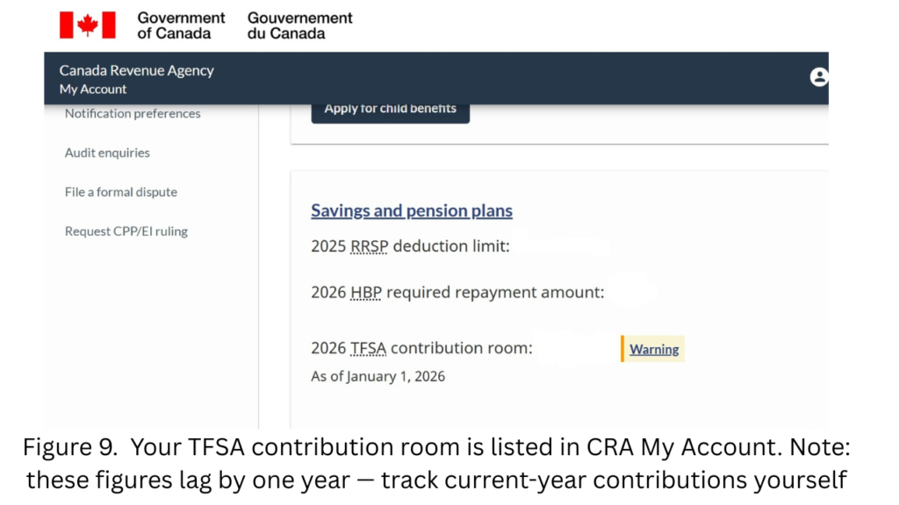Click the Warning link next to TFSA room
899x505 pixels.
coord(653,349)
